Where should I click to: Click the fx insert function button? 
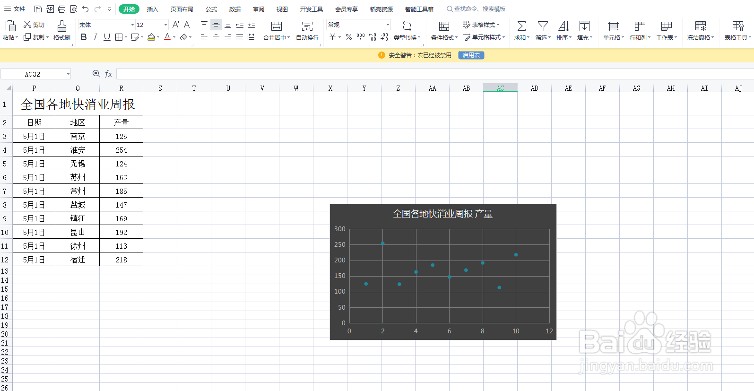pos(108,74)
